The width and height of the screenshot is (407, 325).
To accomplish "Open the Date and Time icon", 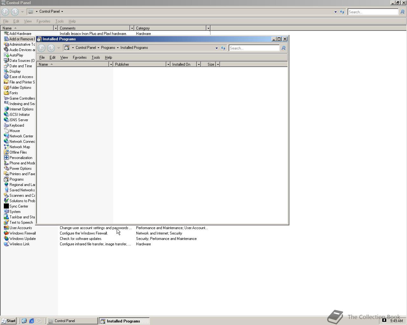I will click(6, 66).
